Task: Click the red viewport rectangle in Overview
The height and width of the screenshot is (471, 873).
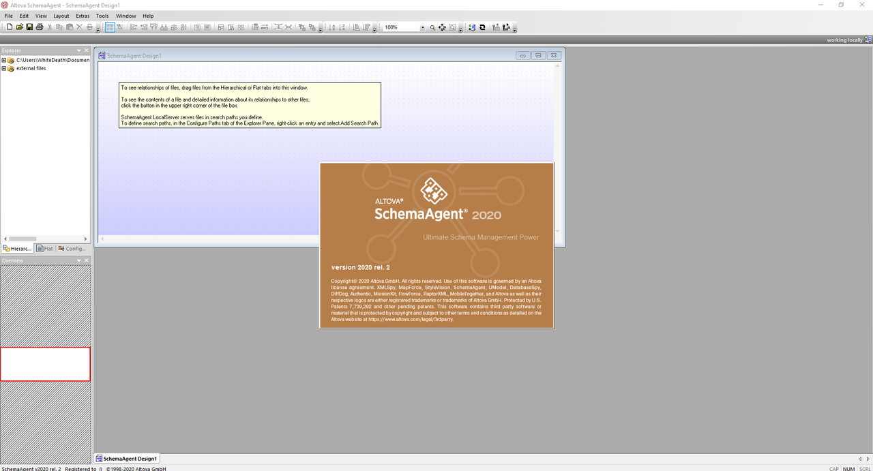Action: [45, 364]
